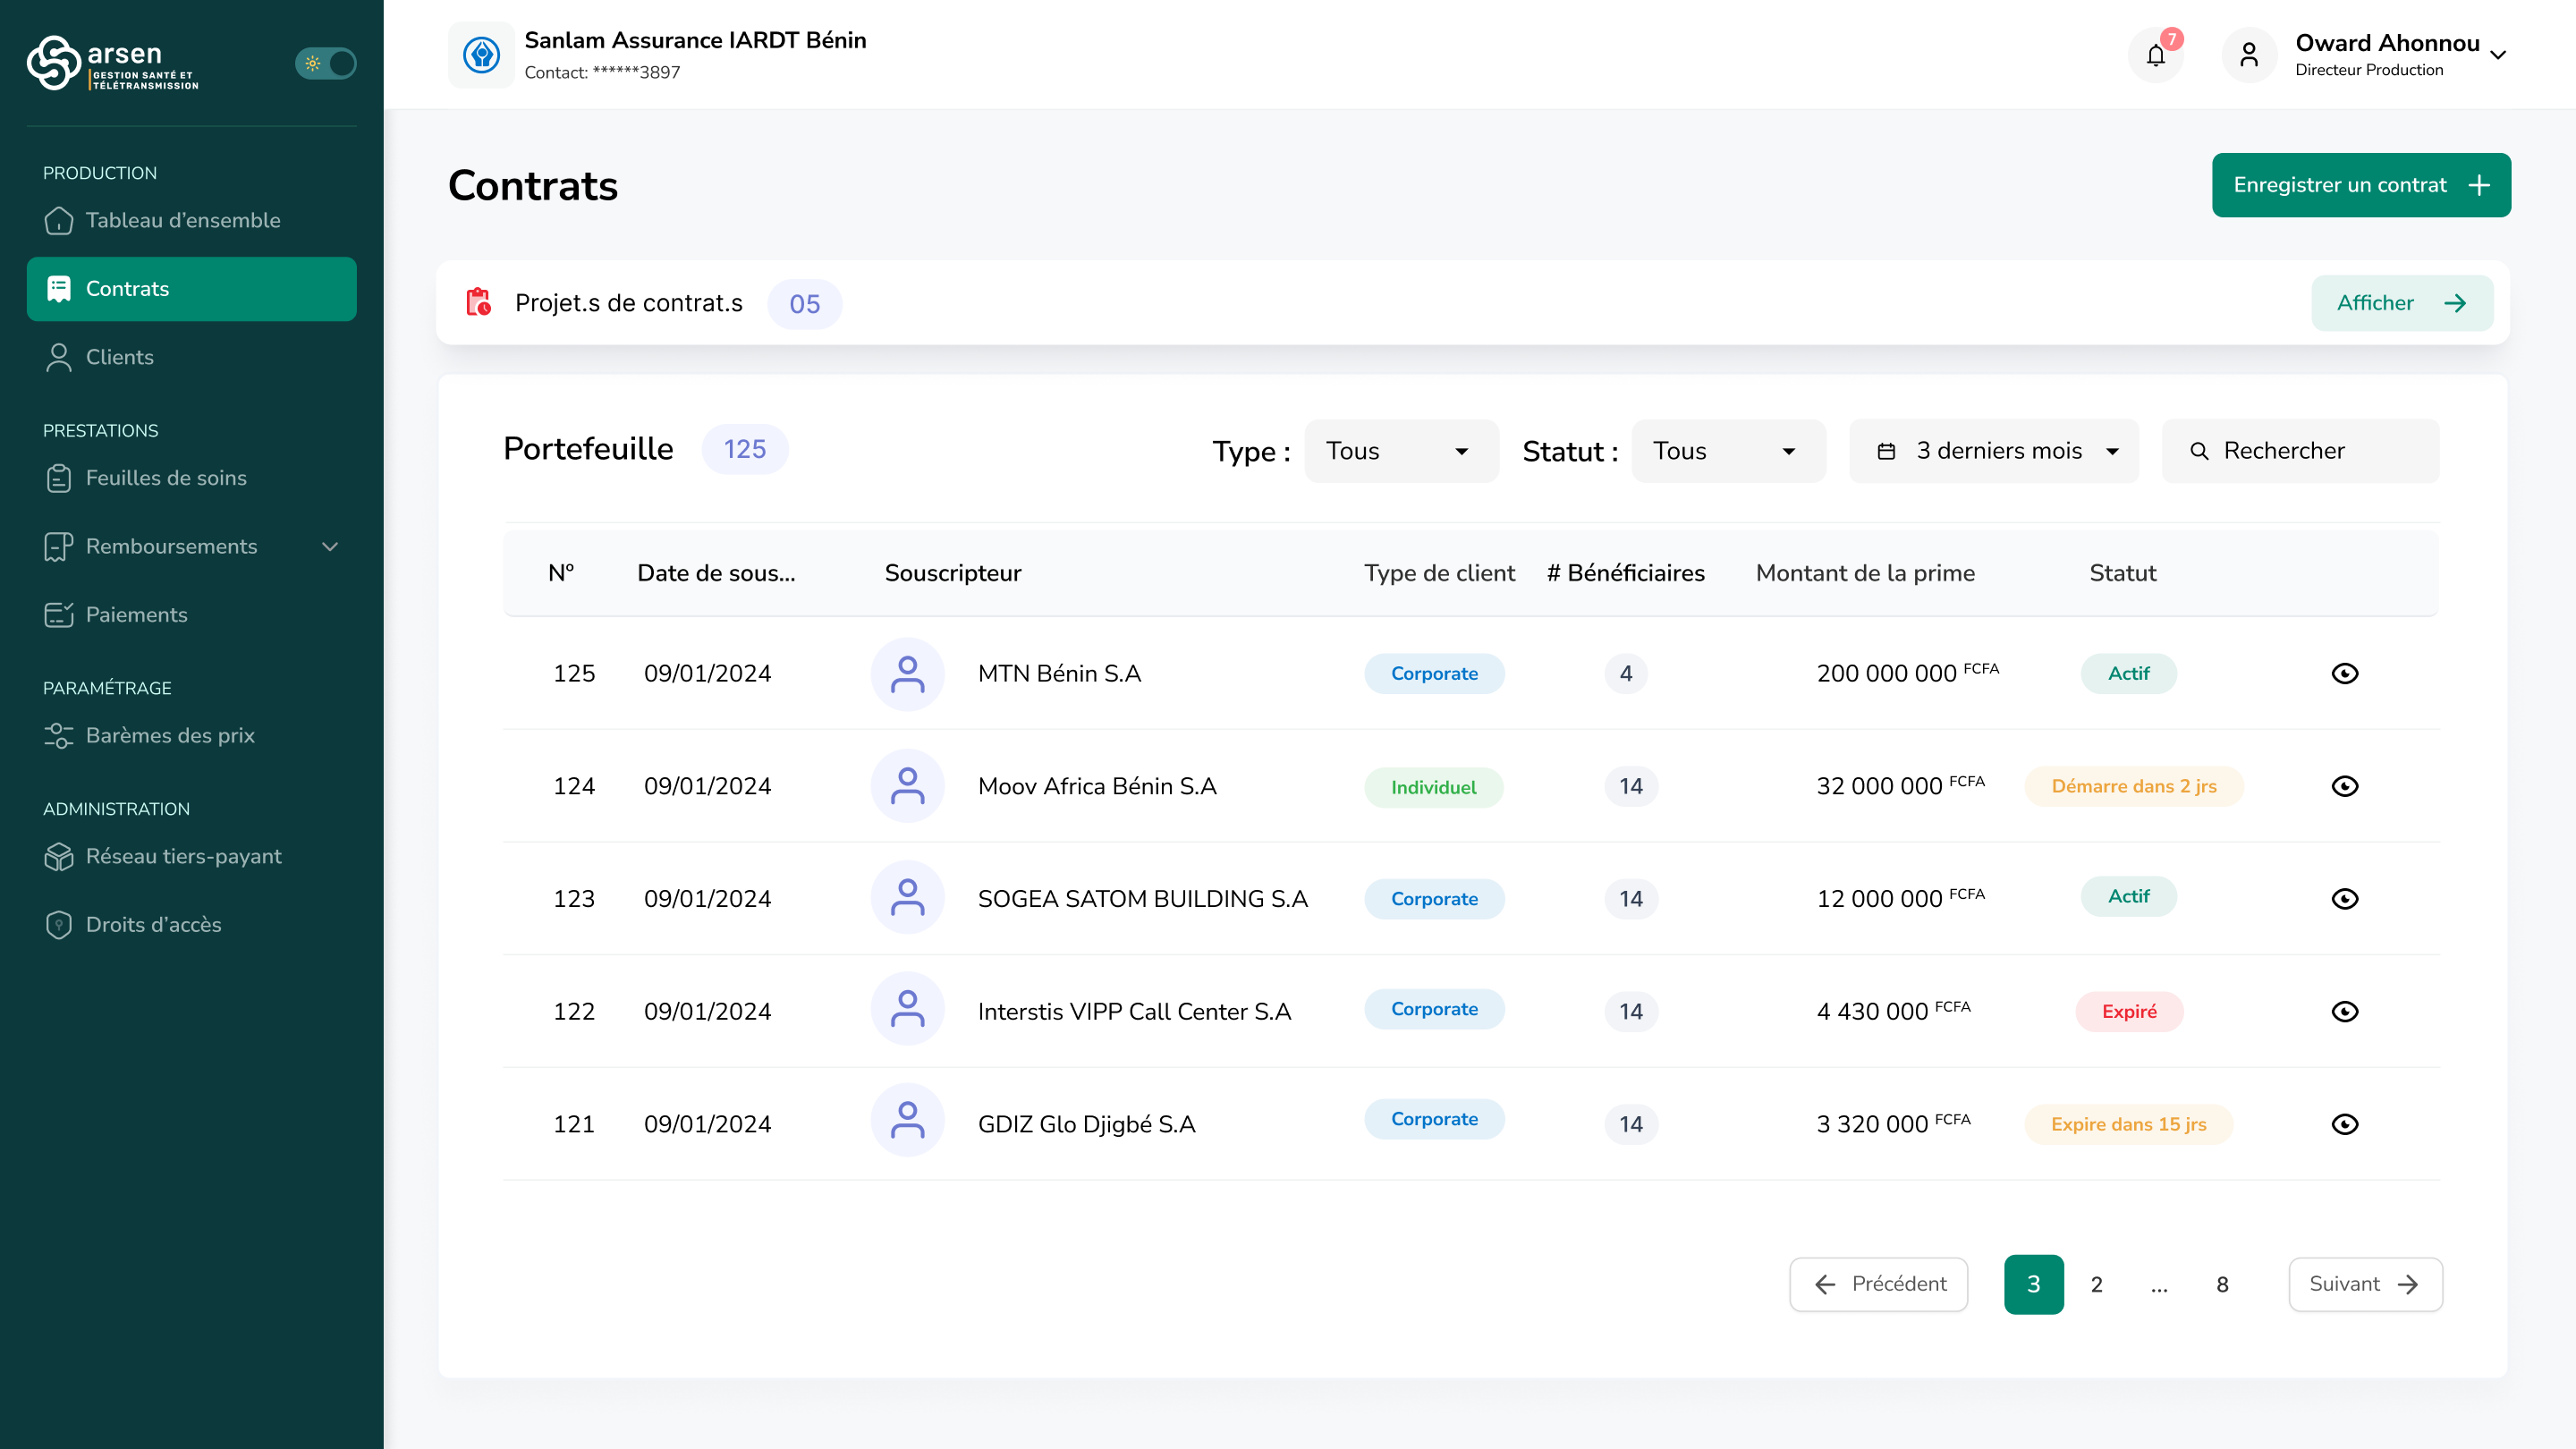Click the 05 projects count badge

tap(804, 304)
